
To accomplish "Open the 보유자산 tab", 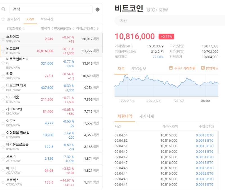I will point(47,19).
